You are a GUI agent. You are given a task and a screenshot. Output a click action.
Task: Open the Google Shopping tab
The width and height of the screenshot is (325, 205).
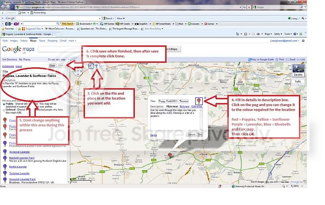pos(52,41)
